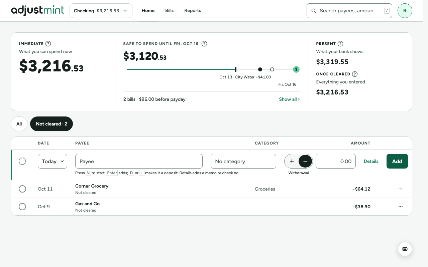The width and height of the screenshot is (428, 267).
Task: Click the filled bill dot on timeline
Action: click(x=260, y=69)
